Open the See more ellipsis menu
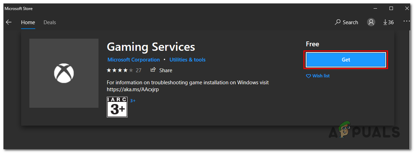The width and height of the screenshot is (414, 153). pyautogui.click(x=406, y=22)
